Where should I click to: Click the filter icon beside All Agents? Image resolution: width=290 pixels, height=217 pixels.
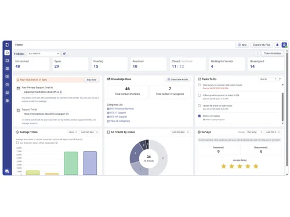[x=64, y=54]
